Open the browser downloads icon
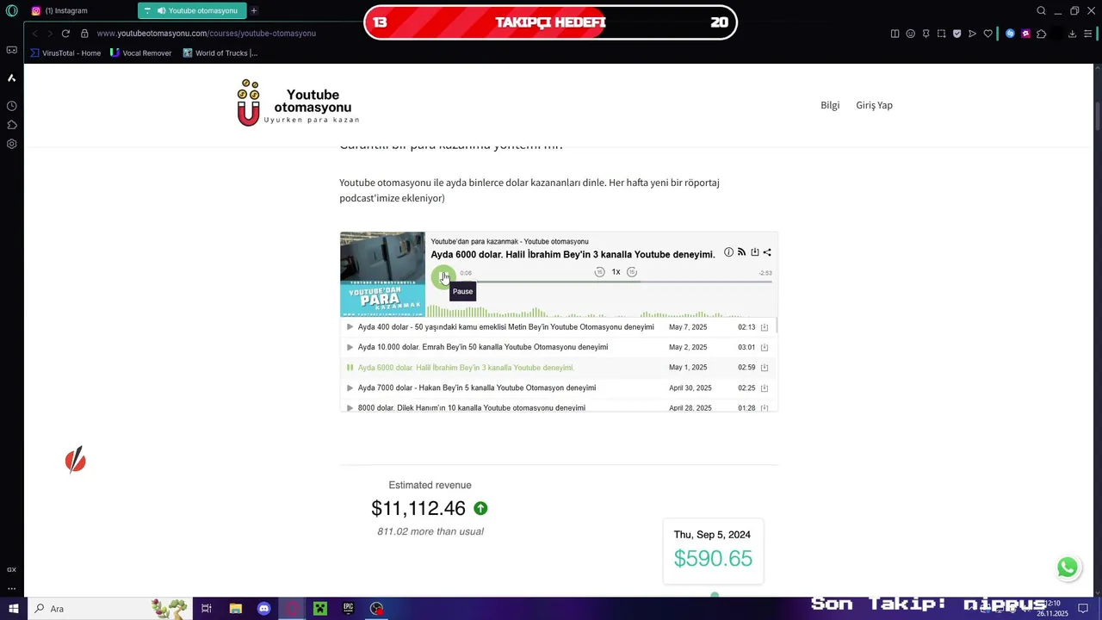 click(x=1072, y=34)
